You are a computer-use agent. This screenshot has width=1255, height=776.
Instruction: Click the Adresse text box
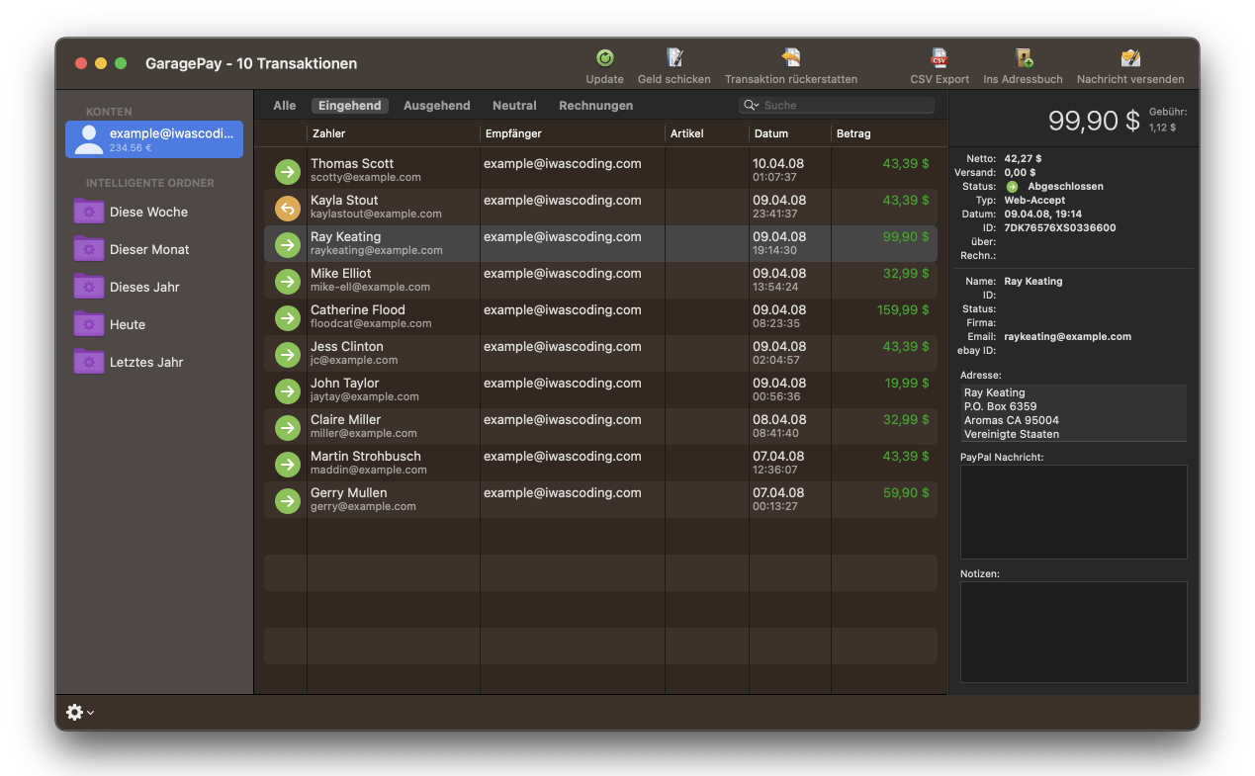(x=1073, y=413)
